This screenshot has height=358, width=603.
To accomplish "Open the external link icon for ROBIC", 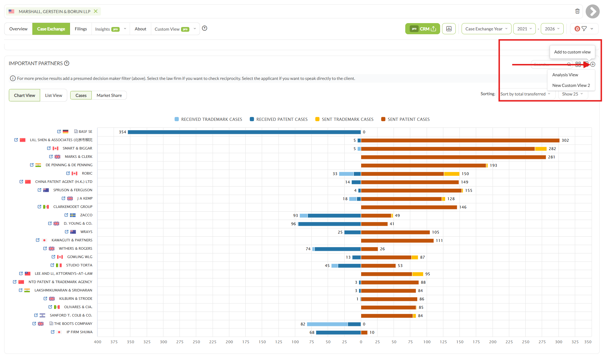I will coord(68,173).
